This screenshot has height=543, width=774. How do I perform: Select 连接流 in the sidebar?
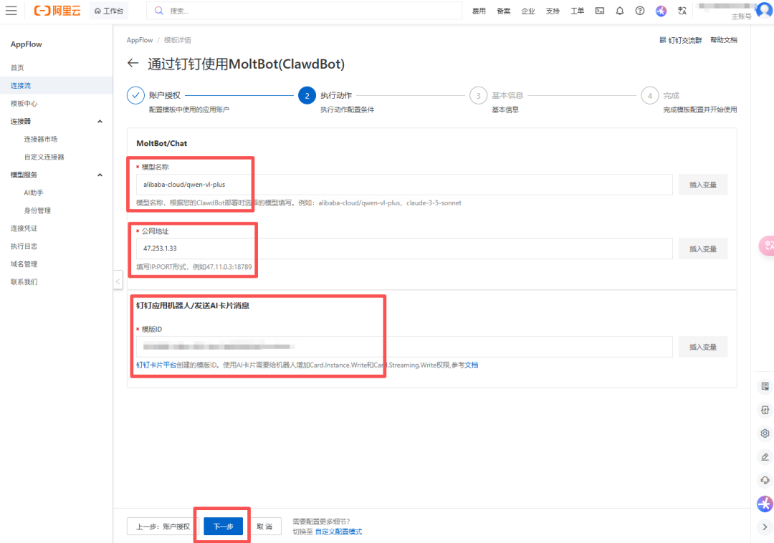pos(21,85)
